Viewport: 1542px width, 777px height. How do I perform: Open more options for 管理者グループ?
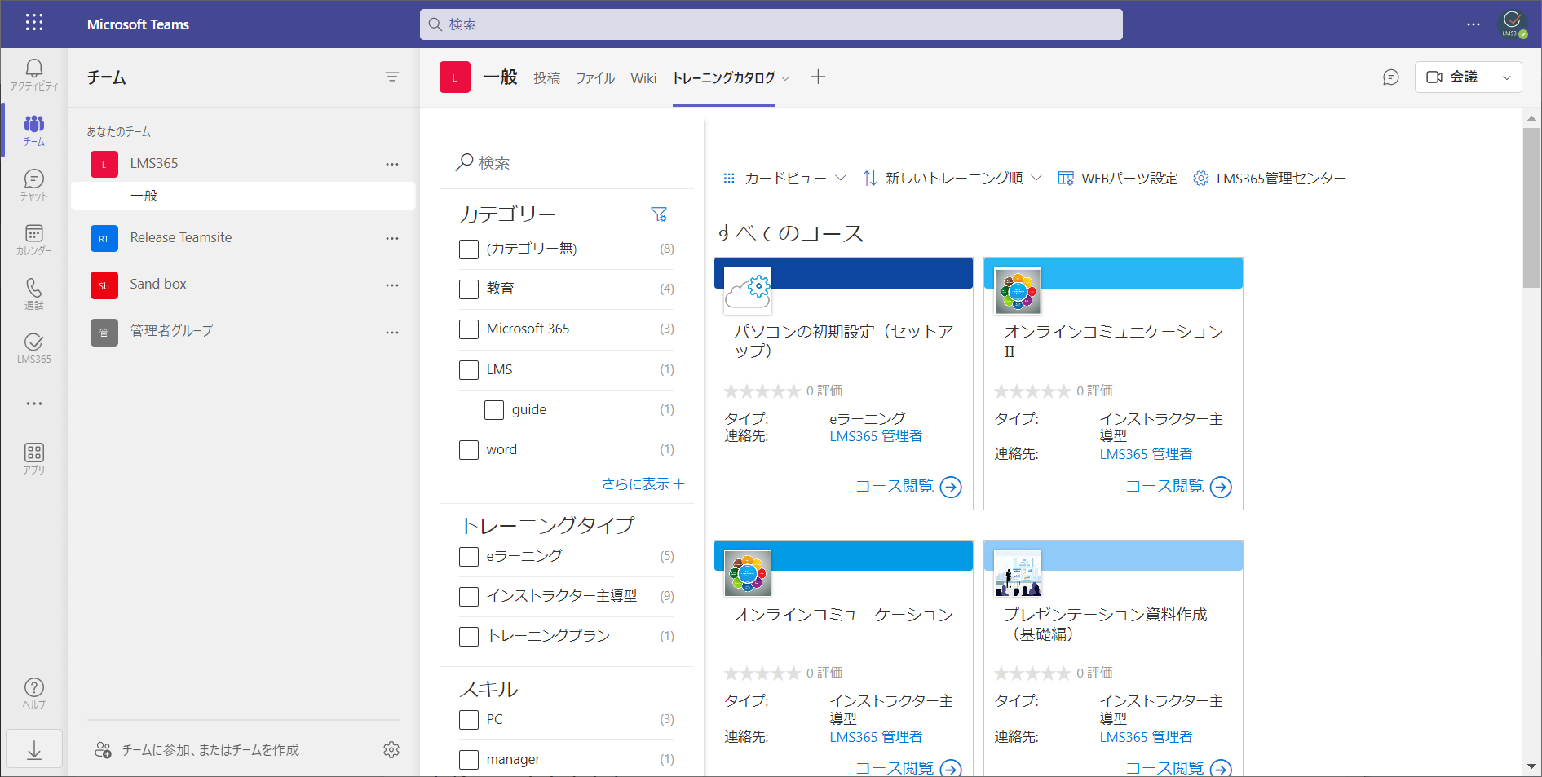pos(392,332)
